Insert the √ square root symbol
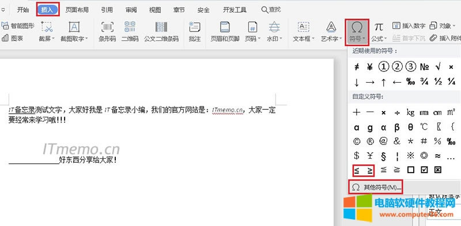The image size is (461, 226). (x=438, y=67)
